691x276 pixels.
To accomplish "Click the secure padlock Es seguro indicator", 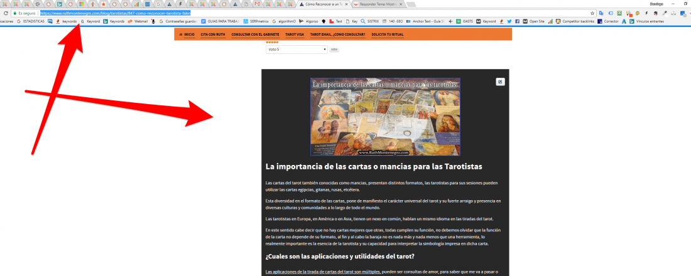I will (x=24, y=13).
